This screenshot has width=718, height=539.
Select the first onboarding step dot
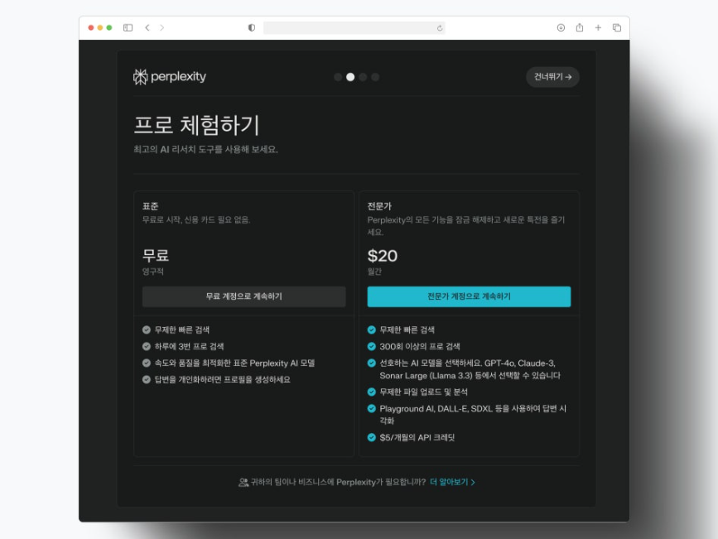(x=338, y=77)
